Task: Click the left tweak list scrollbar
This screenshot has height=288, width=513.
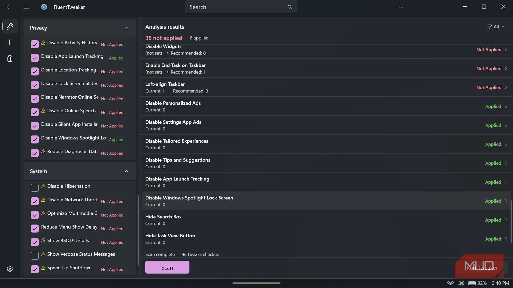Action: (138, 230)
